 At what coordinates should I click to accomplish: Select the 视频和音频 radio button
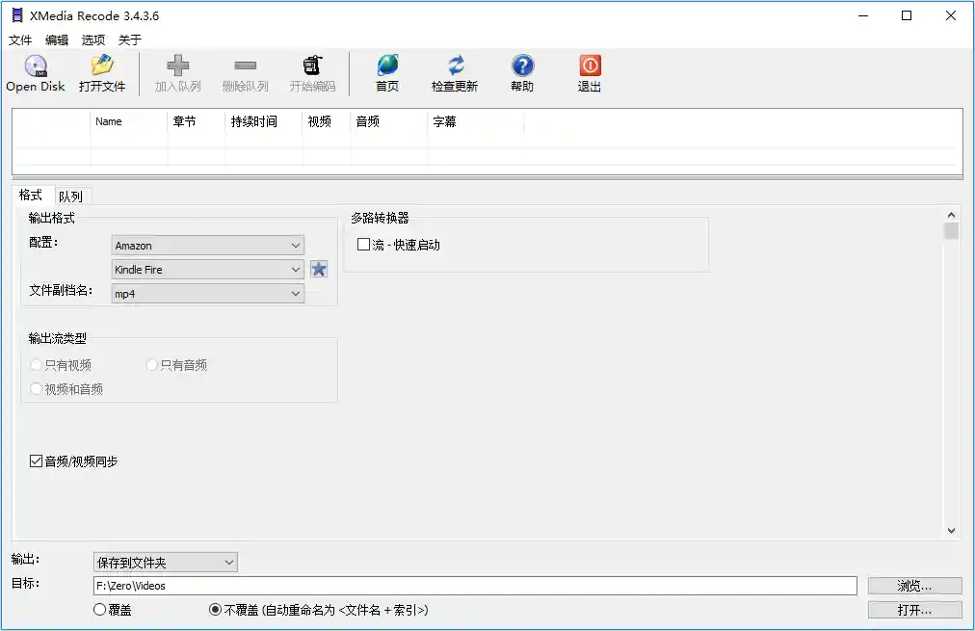pos(36,389)
